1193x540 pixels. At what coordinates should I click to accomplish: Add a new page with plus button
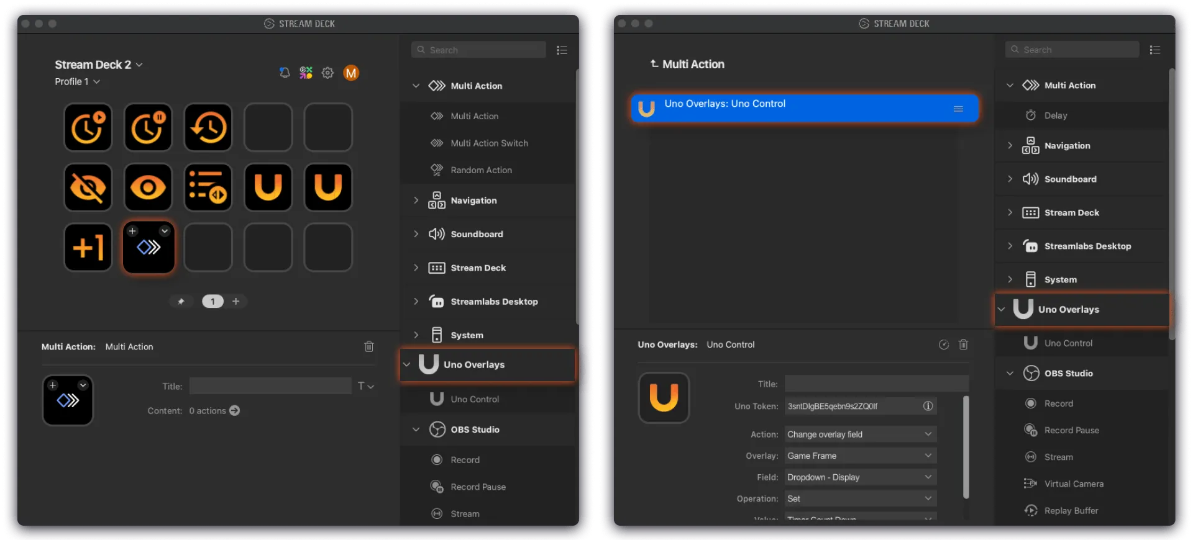[236, 302]
